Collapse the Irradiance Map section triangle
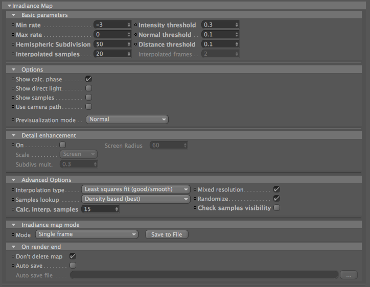370x287 pixels. pyautogui.click(x=9, y=6)
